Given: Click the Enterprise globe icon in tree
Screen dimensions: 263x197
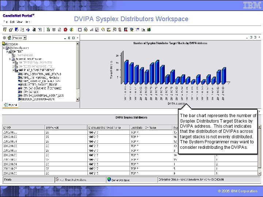Looking at the screenshot, I should click(4, 44).
